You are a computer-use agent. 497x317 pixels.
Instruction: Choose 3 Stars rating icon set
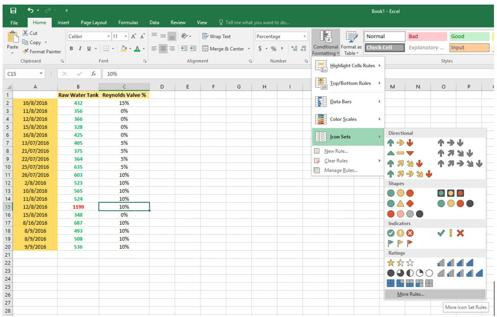[400, 263]
